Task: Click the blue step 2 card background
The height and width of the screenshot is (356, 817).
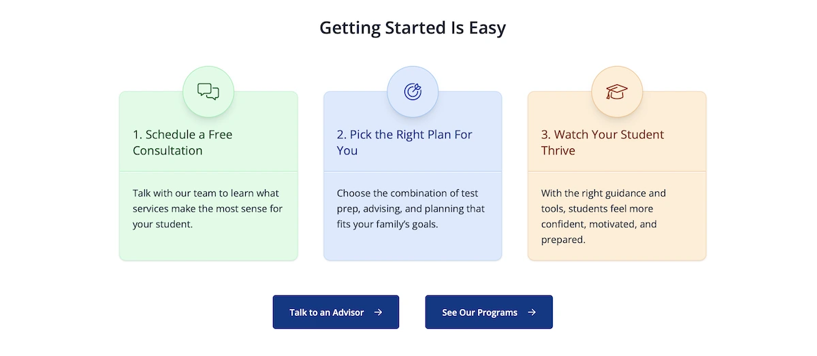Action: point(413,246)
